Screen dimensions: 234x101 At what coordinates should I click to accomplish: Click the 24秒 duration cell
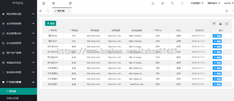158,41
